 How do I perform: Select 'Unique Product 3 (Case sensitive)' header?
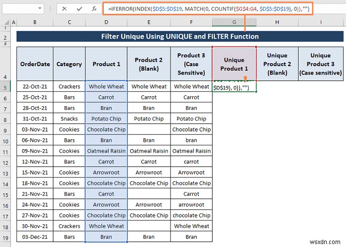tap(321, 64)
